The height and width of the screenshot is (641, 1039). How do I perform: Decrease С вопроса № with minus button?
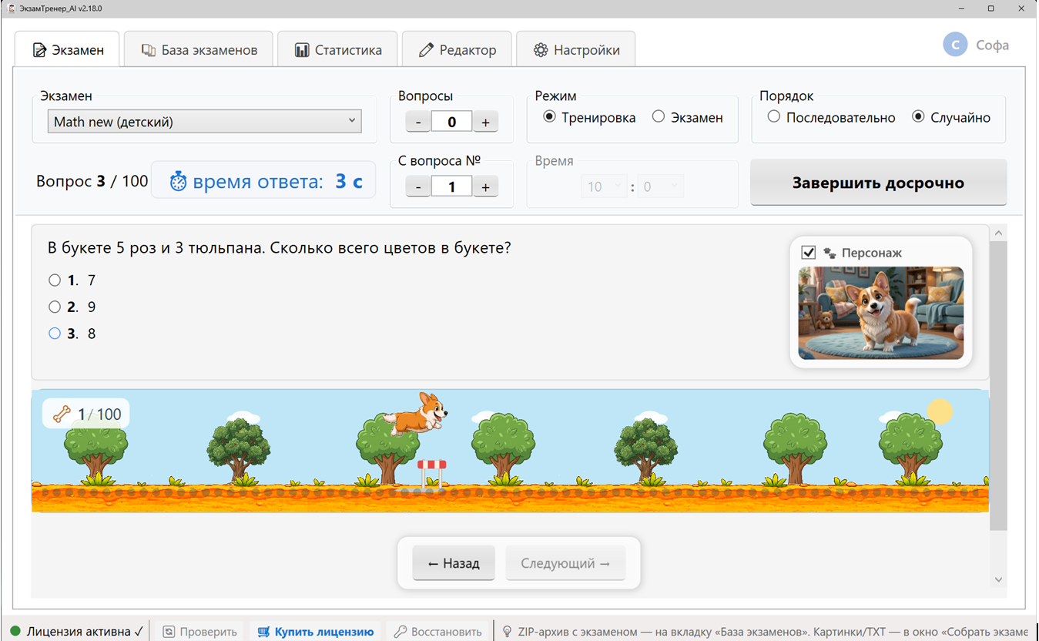coord(418,186)
